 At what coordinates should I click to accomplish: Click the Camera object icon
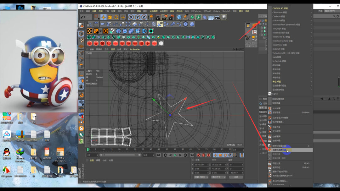point(218,17)
